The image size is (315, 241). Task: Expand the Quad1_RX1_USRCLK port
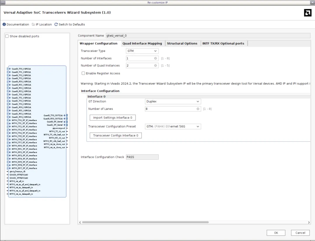(10, 110)
